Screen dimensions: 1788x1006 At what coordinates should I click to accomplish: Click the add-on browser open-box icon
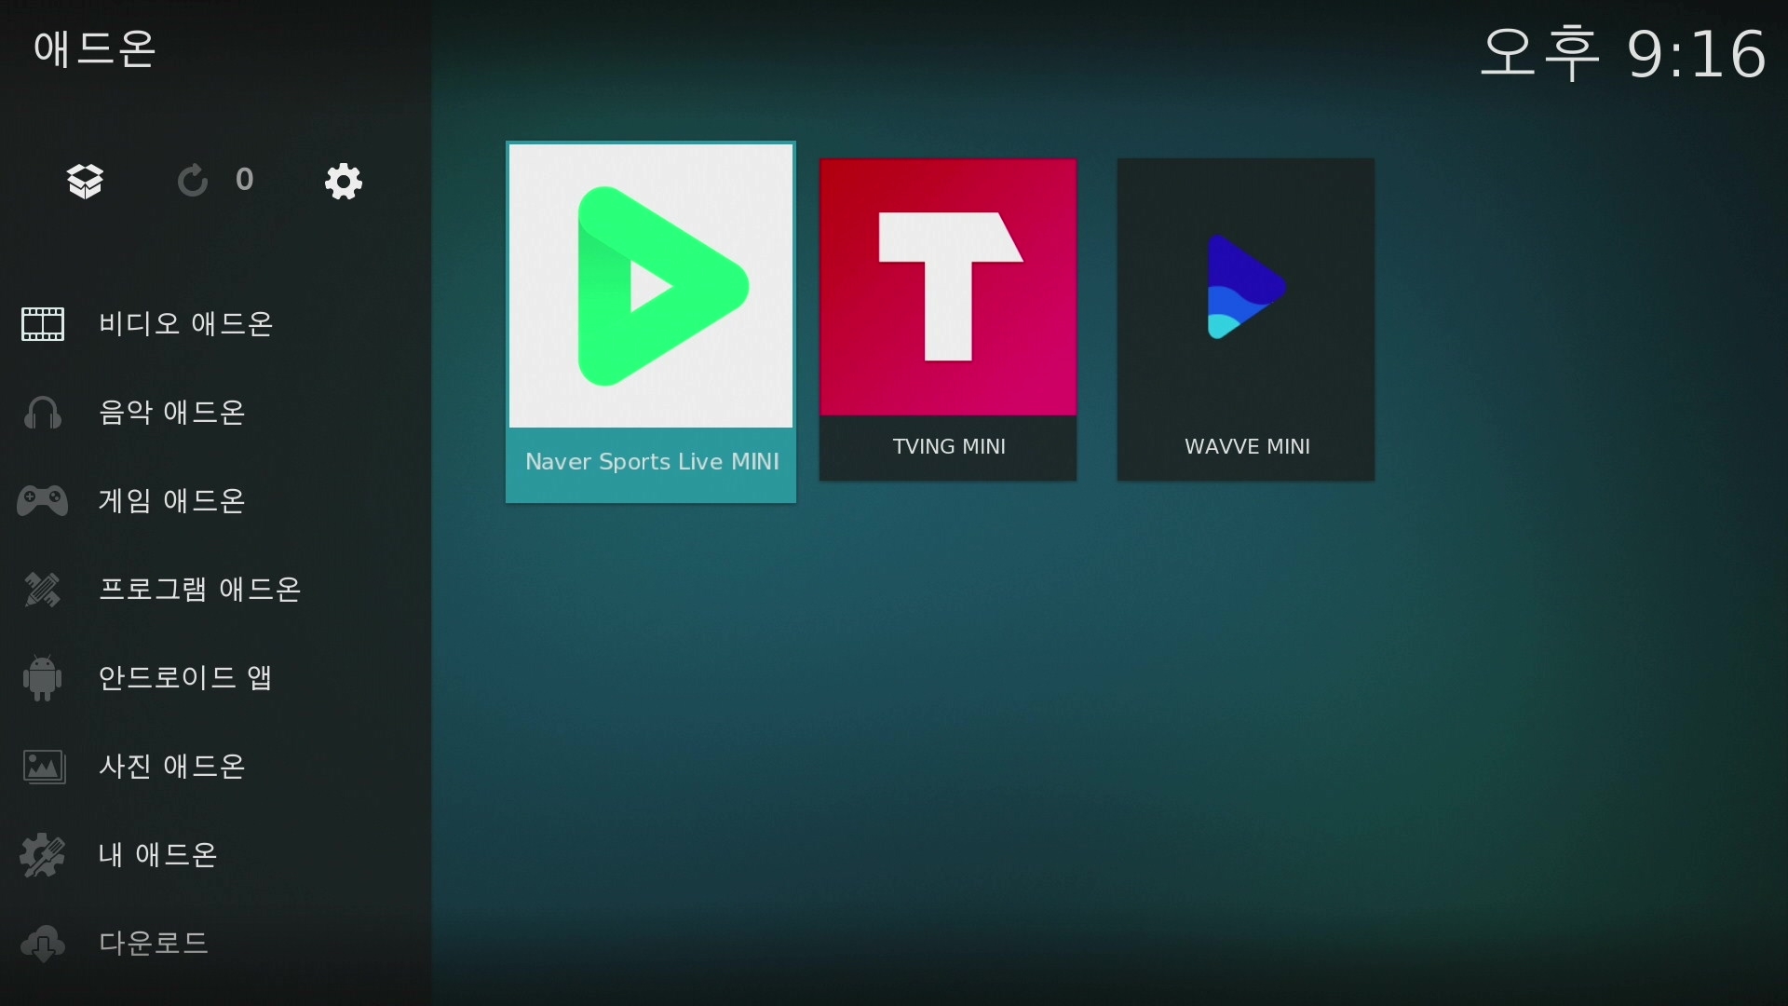click(85, 181)
